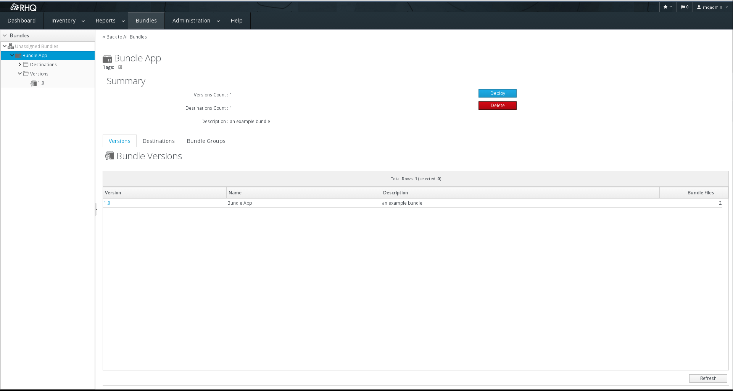Viewport: 733px width, 391px height.
Task: Expand the Administration dropdown arrow
Action: 218,21
